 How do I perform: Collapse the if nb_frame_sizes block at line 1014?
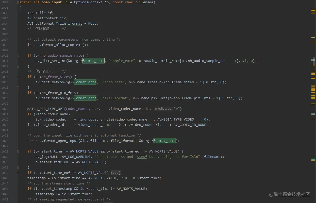point(18,77)
